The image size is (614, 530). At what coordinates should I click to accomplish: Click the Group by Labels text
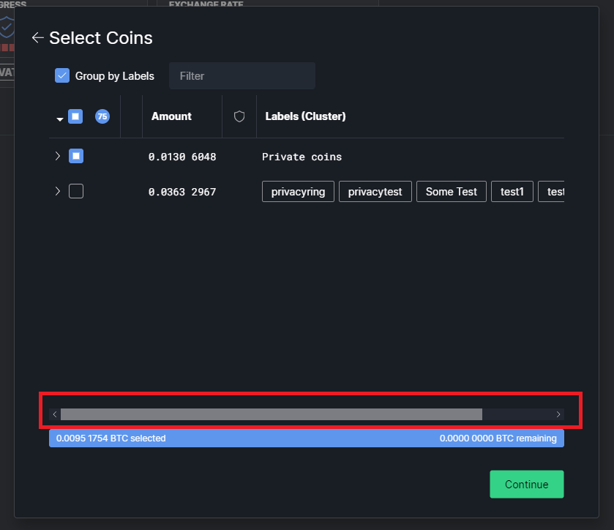click(x=115, y=76)
